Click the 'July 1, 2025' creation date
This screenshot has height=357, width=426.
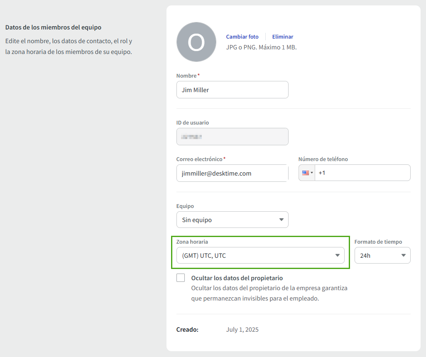tap(242, 330)
